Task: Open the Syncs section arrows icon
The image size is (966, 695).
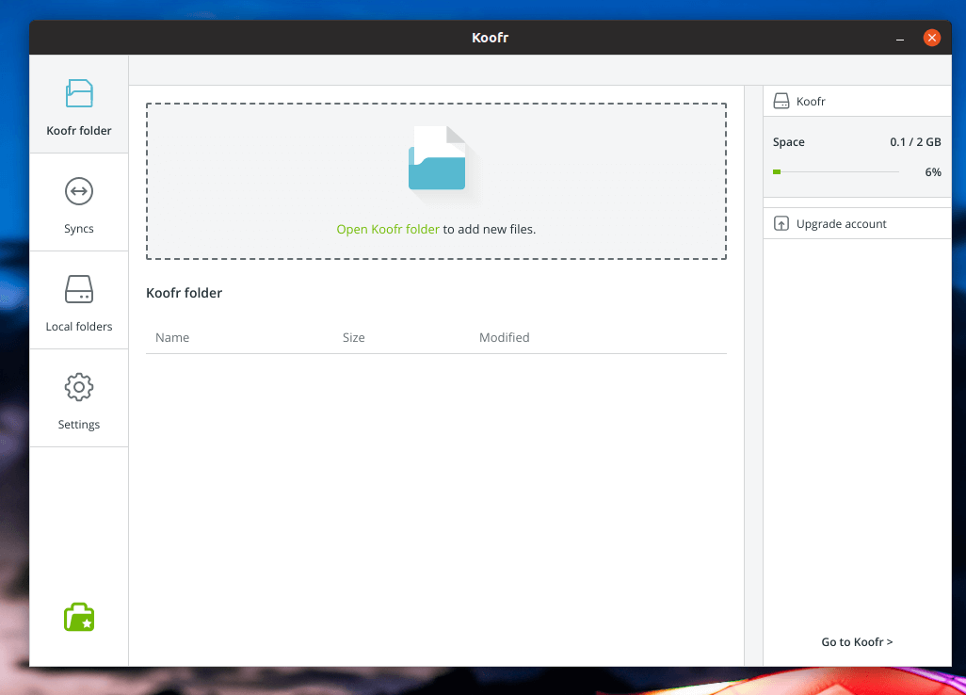Action: tap(79, 191)
